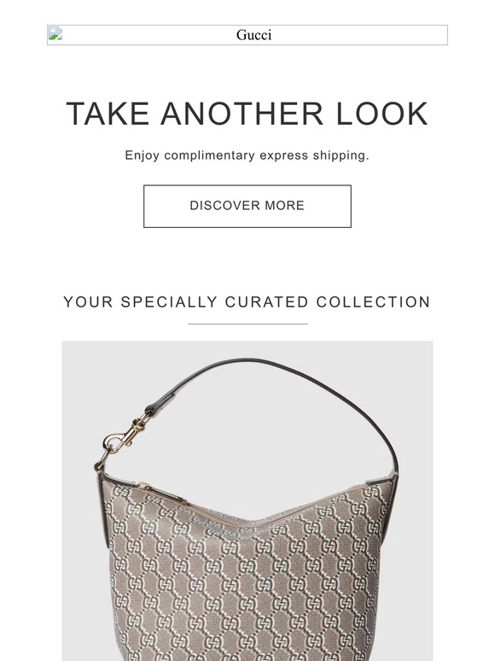Click the gold clasp hook on bag
This screenshot has width=495, height=661.
point(122,441)
